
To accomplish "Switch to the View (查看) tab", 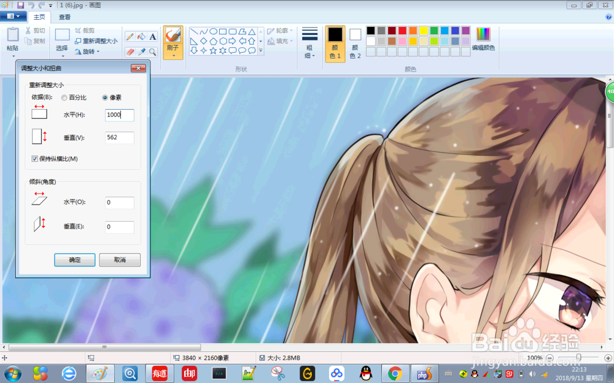I will pyautogui.click(x=64, y=17).
